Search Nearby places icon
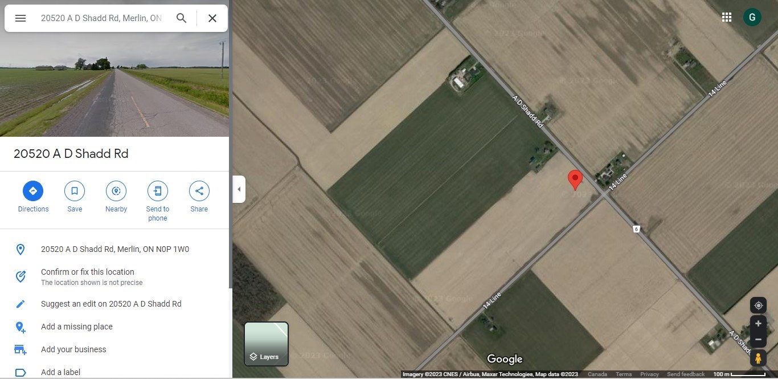Image resolution: width=778 pixels, height=379 pixels. click(x=116, y=197)
